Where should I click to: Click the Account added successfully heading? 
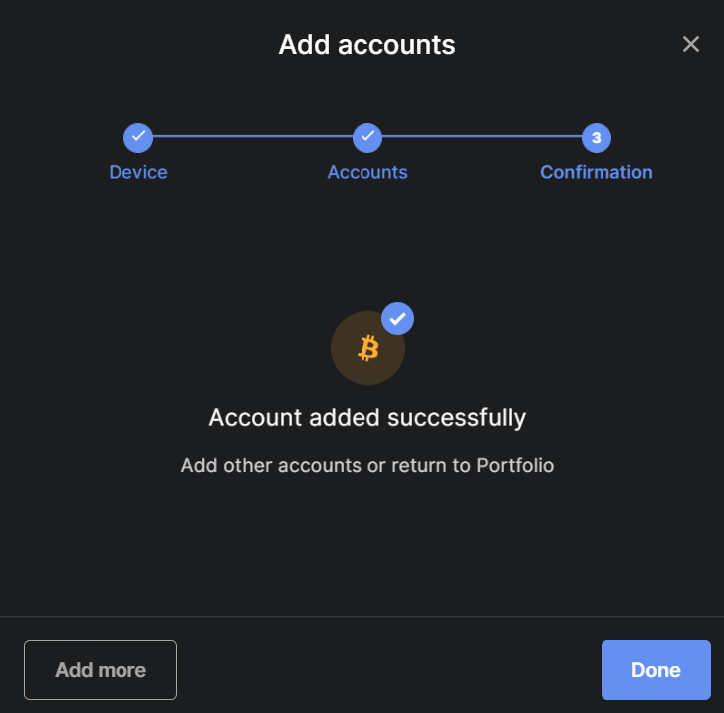[367, 418]
